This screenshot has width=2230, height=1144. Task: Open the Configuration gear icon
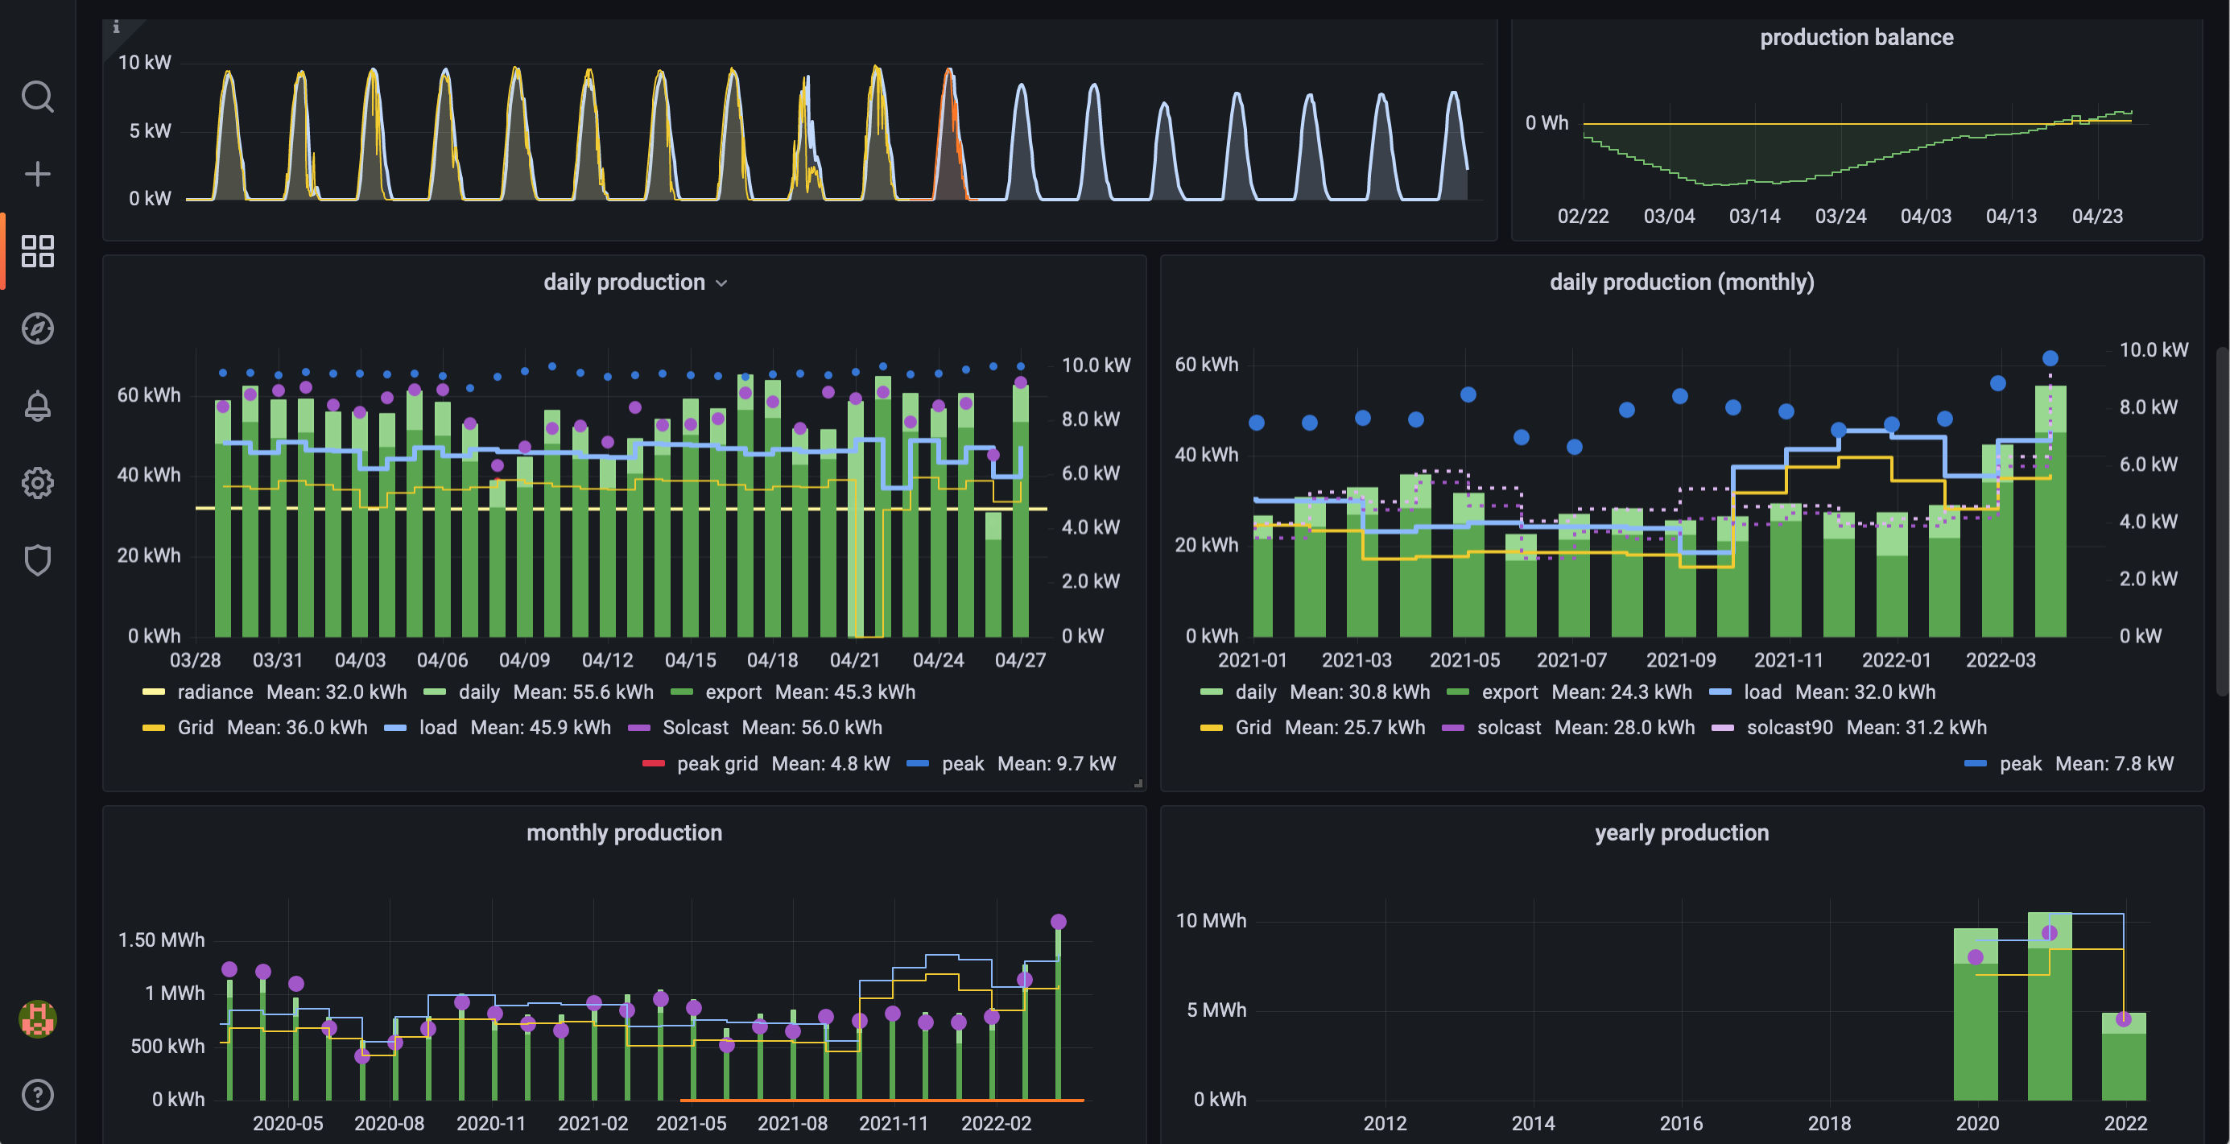click(37, 482)
